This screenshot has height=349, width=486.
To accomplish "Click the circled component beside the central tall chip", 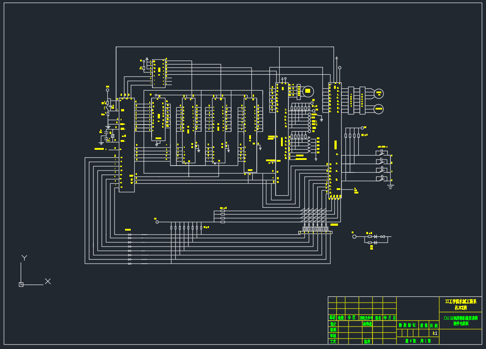I will click(308, 91).
